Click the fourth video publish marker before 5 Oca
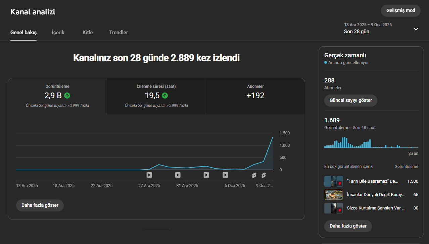This screenshot has height=244, width=429. click(x=226, y=175)
